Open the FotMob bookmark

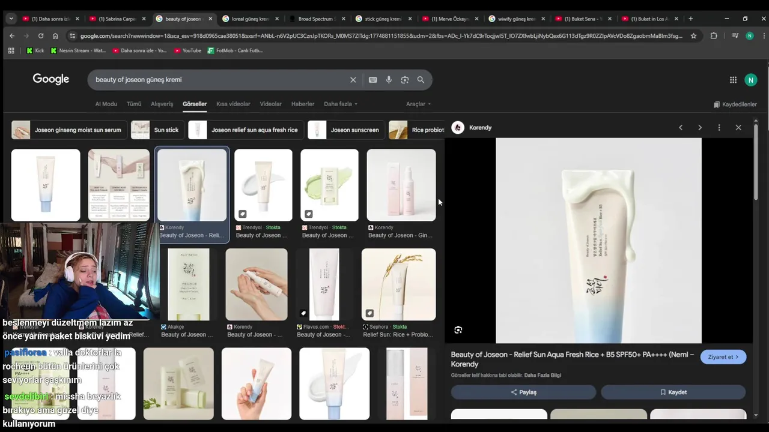pos(235,50)
